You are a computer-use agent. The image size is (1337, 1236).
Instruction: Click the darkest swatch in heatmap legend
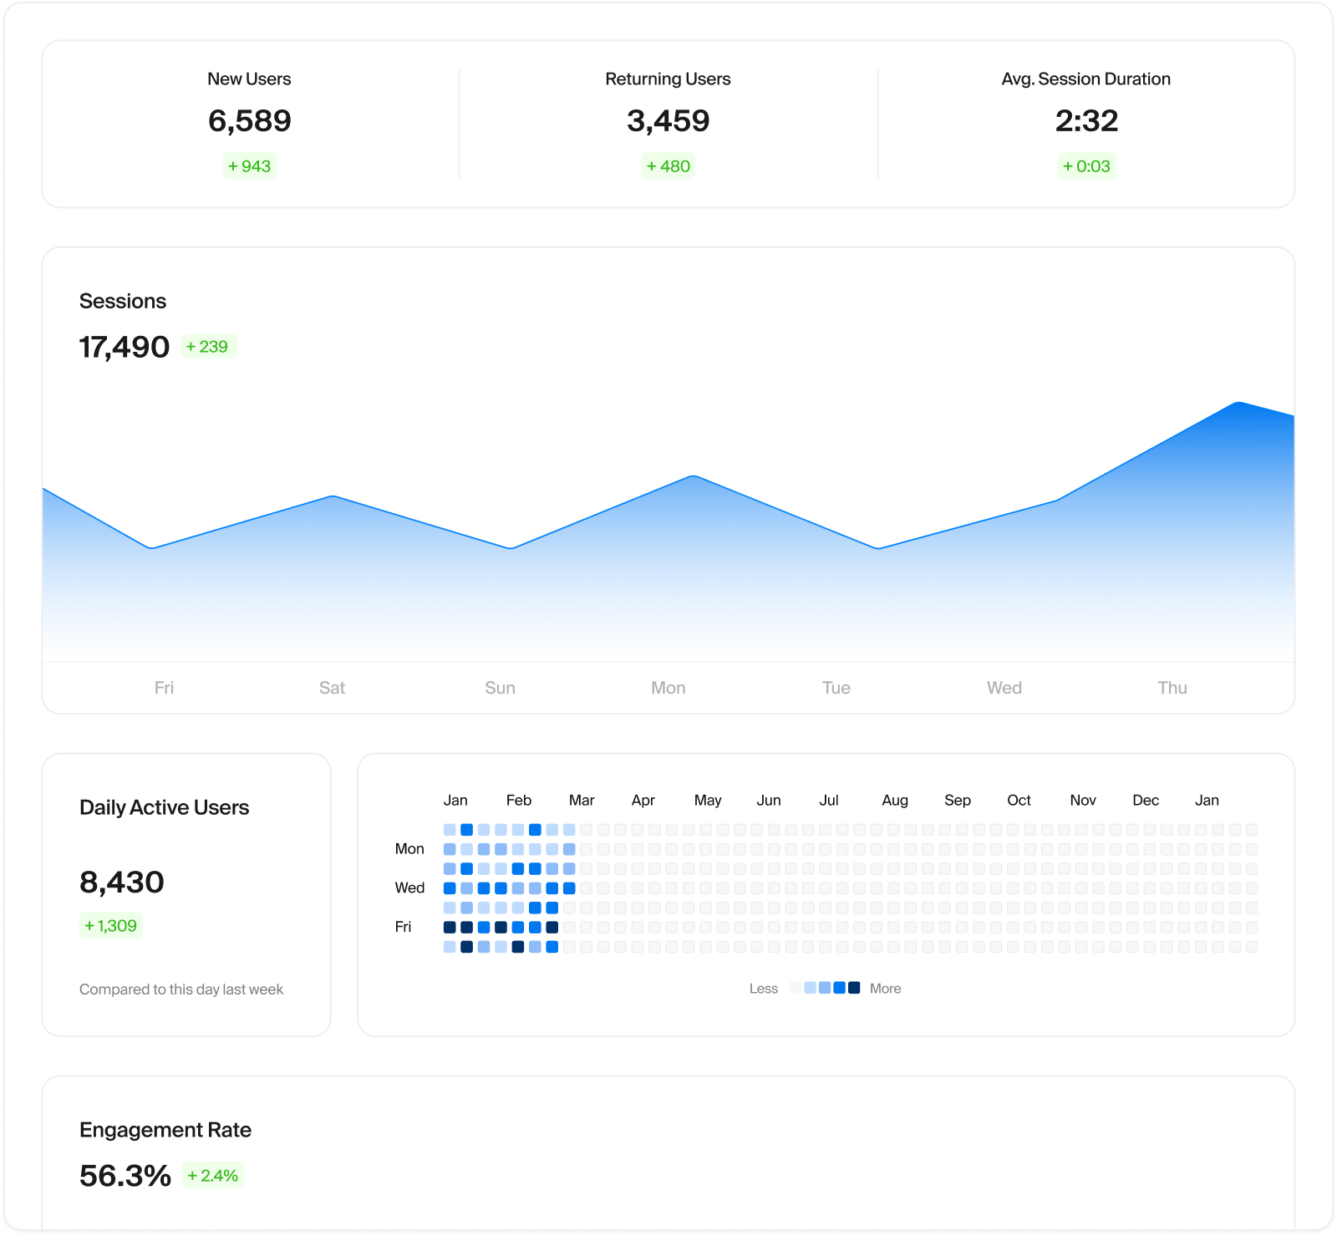854,988
